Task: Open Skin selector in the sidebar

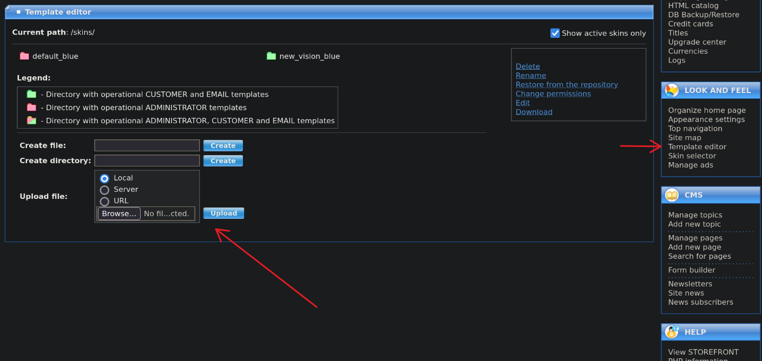Action: pos(692,156)
